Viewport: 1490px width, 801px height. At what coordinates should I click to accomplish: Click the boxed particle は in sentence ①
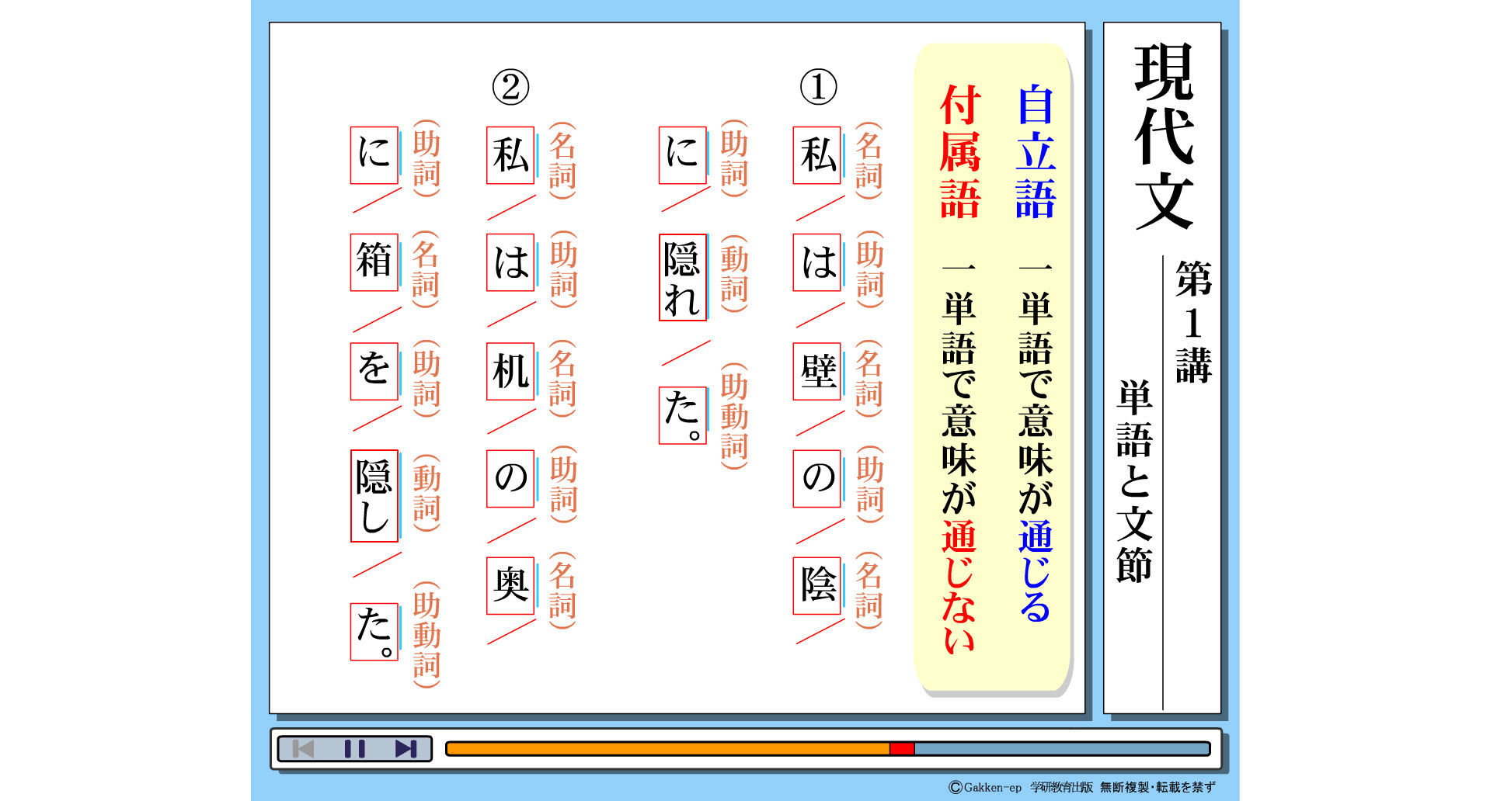pyautogui.click(x=817, y=262)
